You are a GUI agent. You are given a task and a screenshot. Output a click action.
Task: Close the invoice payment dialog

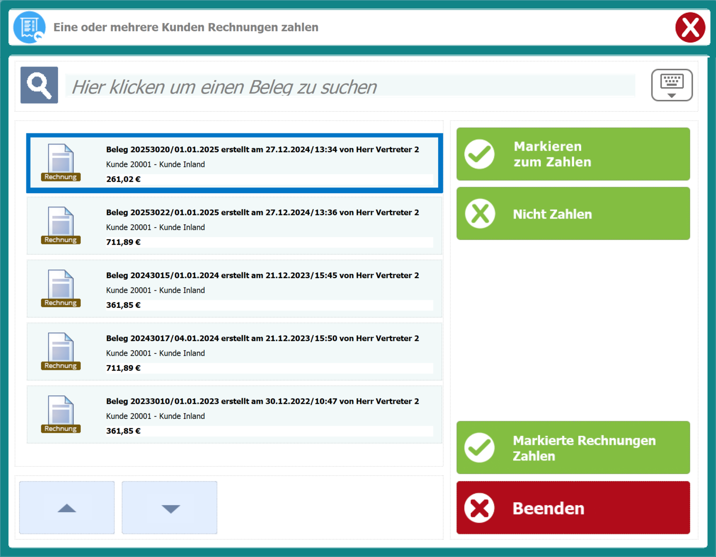pos(690,27)
